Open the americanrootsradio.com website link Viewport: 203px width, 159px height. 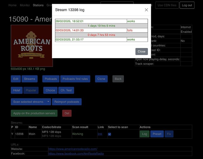coord(73,149)
